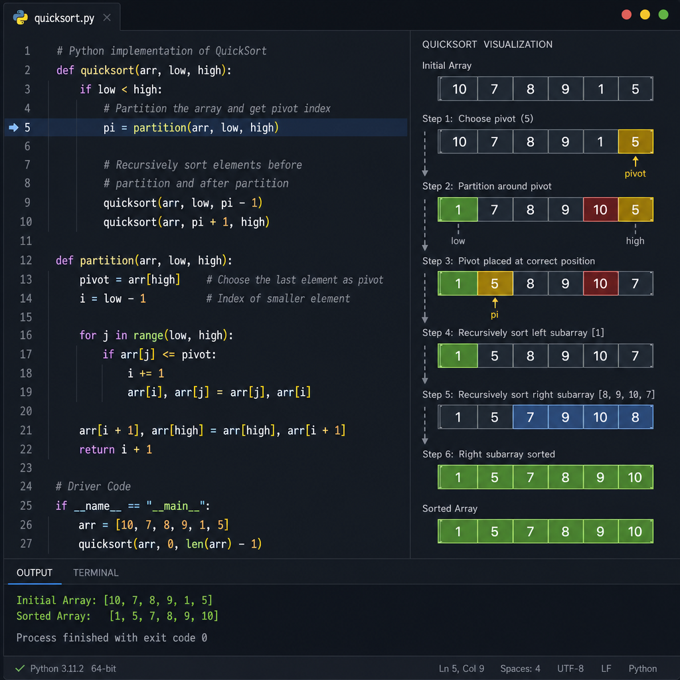Image resolution: width=680 pixels, height=680 pixels.
Task: Click the yellow cell 5 in Step 3
Action: coord(495,283)
